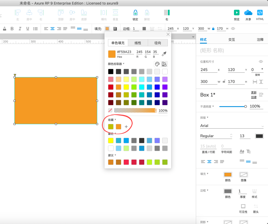The image size is (268, 224).
Task: Expand the 颜色拾取器 dropdown
Action: (x=124, y=64)
